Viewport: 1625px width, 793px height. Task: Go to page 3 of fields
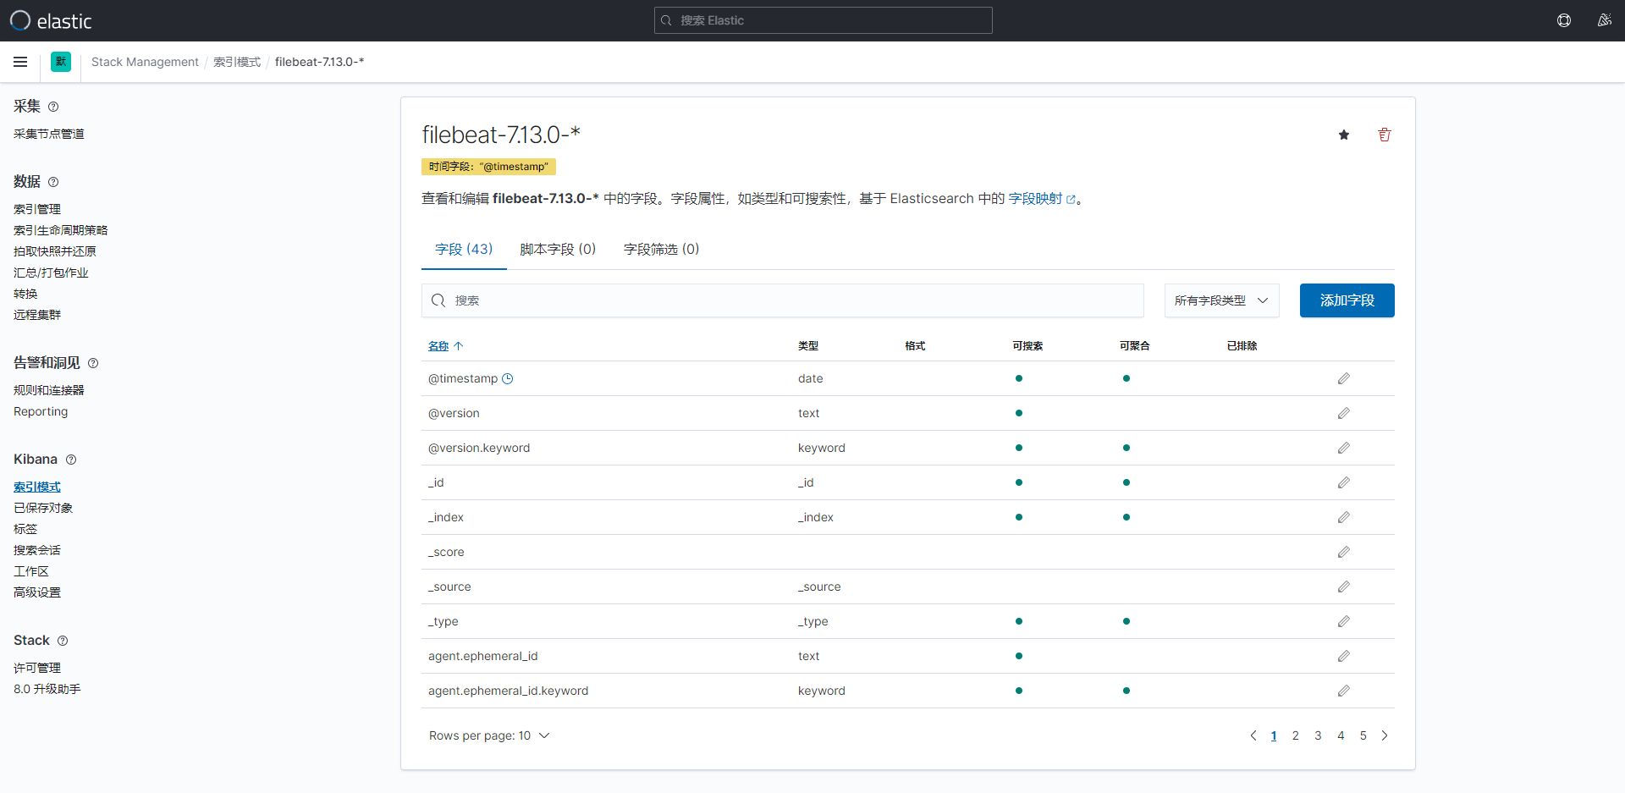(1318, 735)
